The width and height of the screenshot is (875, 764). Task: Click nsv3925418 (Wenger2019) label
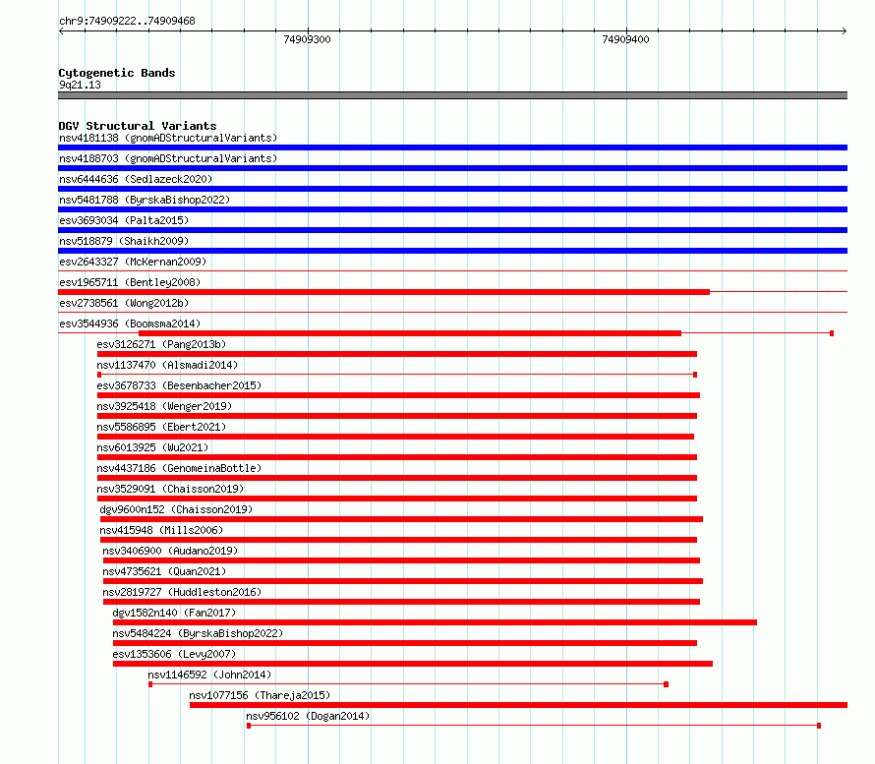(164, 406)
